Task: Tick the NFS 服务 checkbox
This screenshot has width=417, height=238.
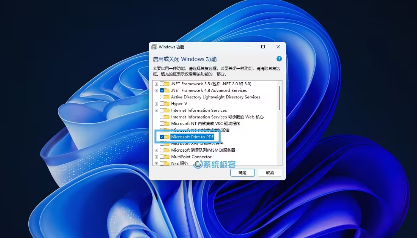Action: (x=162, y=164)
